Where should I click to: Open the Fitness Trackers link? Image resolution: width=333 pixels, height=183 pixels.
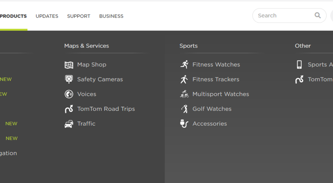coord(216,79)
